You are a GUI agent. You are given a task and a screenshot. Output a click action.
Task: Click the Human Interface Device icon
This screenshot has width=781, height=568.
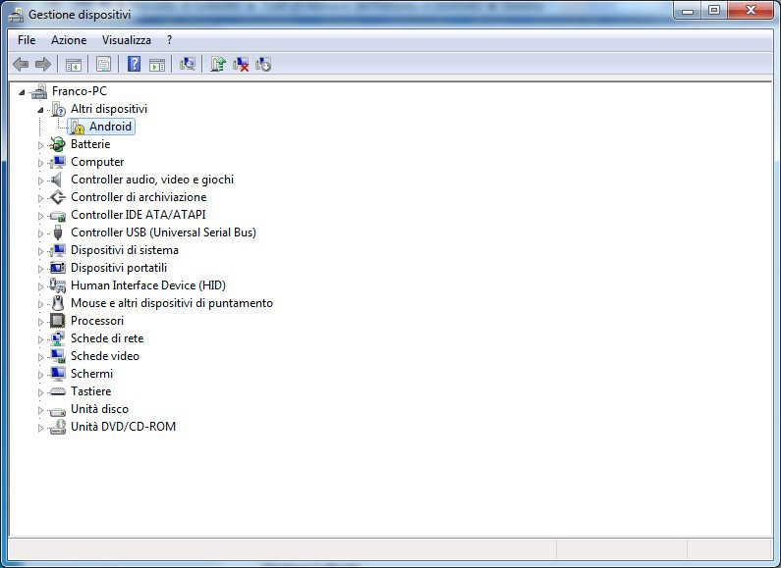pos(58,285)
